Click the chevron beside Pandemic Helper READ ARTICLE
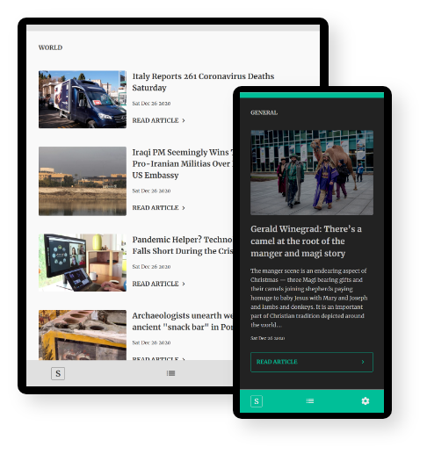The image size is (427, 454). click(x=184, y=284)
